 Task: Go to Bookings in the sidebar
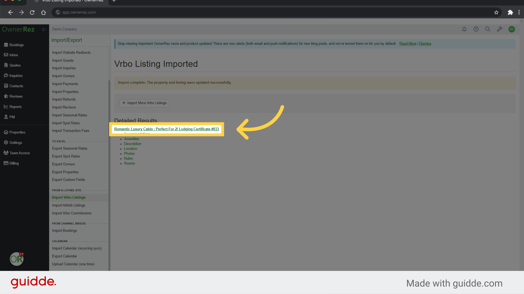click(16, 45)
